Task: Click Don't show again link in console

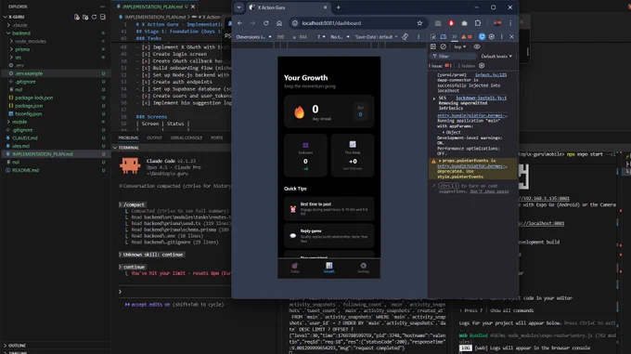Action: coord(489,191)
